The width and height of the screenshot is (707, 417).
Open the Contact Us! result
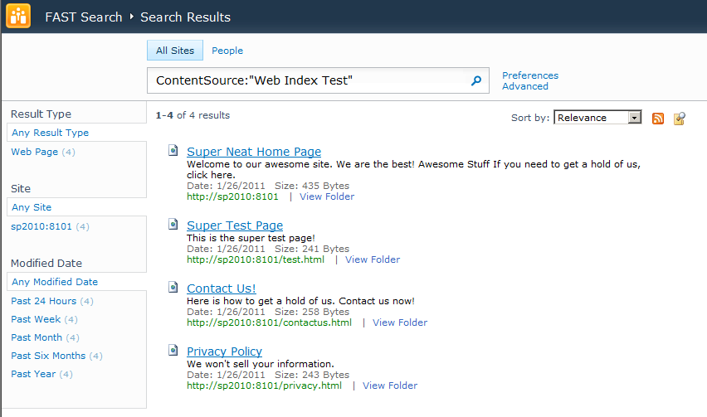pyautogui.click(x=222, y=289)
